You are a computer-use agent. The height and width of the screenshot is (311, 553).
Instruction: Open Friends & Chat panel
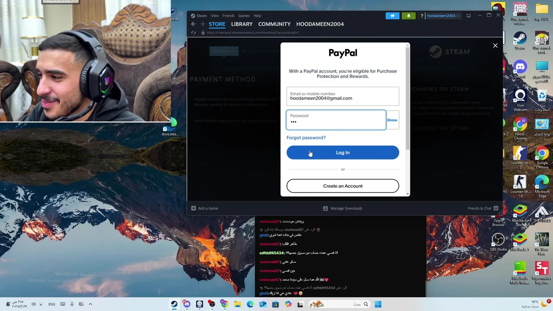pyautogui.click(x=483, y=208)
